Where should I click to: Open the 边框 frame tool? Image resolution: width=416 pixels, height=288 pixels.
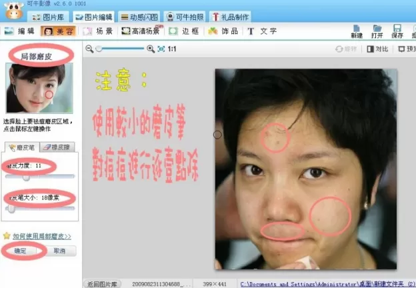click(184, 31)
